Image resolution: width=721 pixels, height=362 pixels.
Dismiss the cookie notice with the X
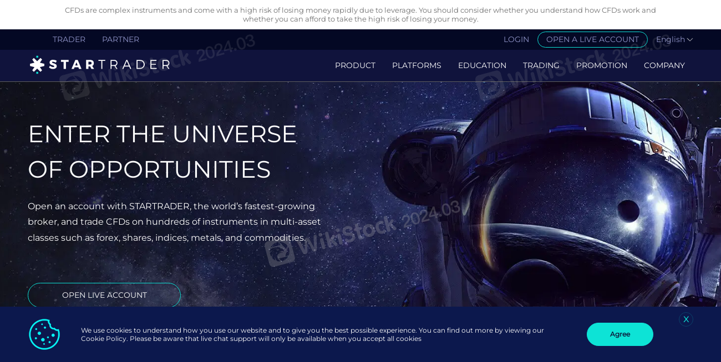pos(686,319)
